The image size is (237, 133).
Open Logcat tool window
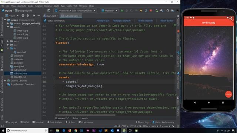click(11, 122)
